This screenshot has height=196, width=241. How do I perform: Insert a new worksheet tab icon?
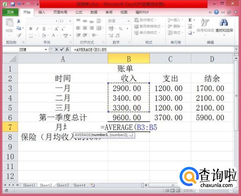tap(93, 185)
